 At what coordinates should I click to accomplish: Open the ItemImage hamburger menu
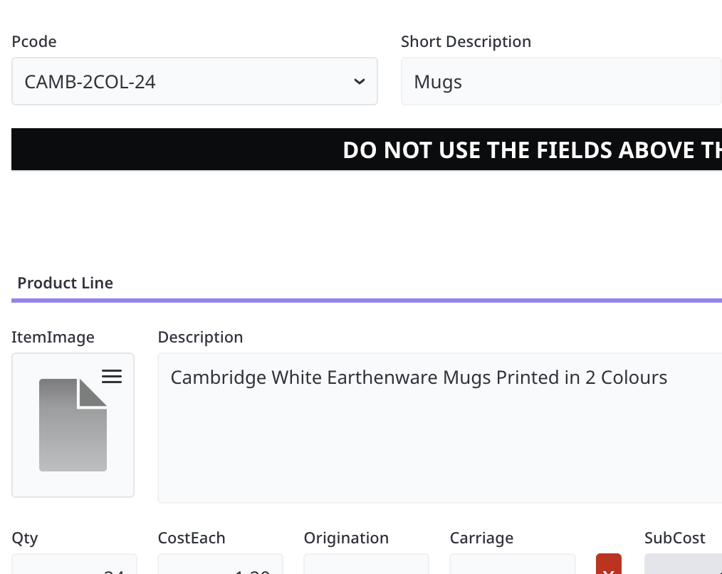pyautogui.click(x=112, y=377)
